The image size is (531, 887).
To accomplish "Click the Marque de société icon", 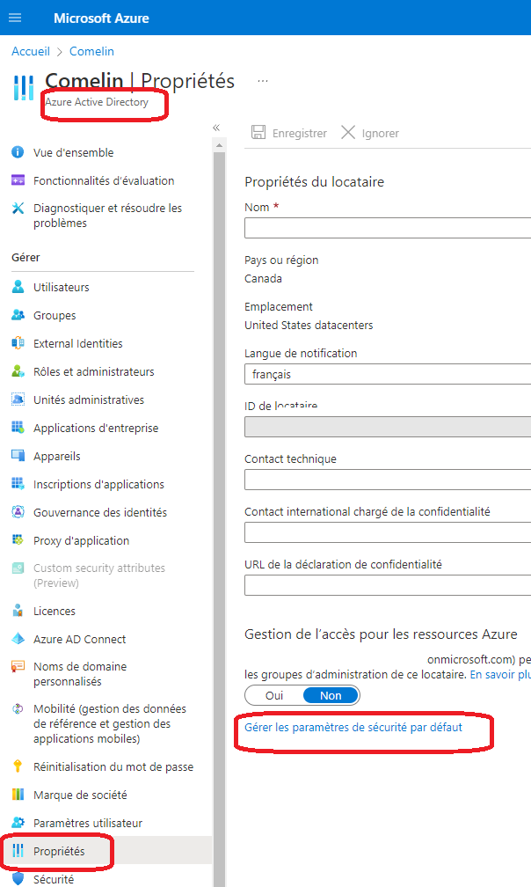I will pos(18,795).
